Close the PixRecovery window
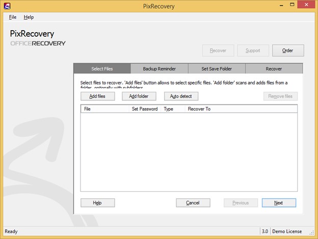The image size is (318, 239). (306, 5)
